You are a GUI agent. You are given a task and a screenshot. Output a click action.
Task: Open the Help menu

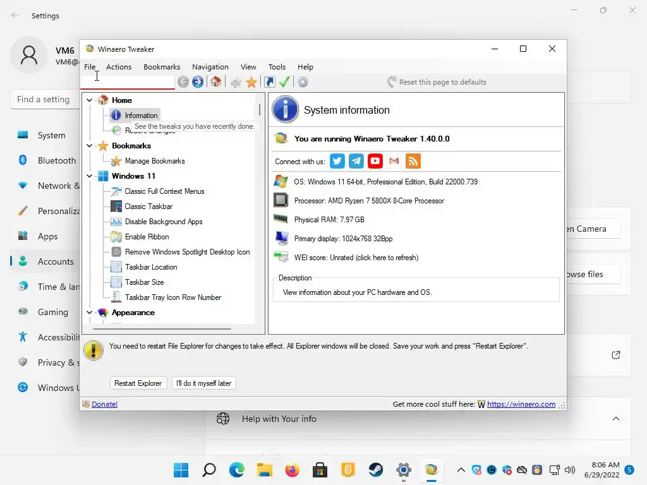point(305,67)
